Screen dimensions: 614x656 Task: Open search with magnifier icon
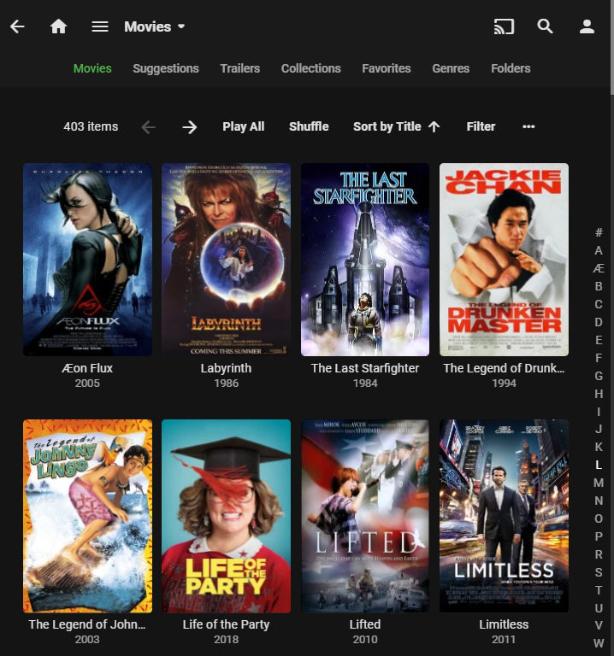pyautogui.click(x=545, y=26)
